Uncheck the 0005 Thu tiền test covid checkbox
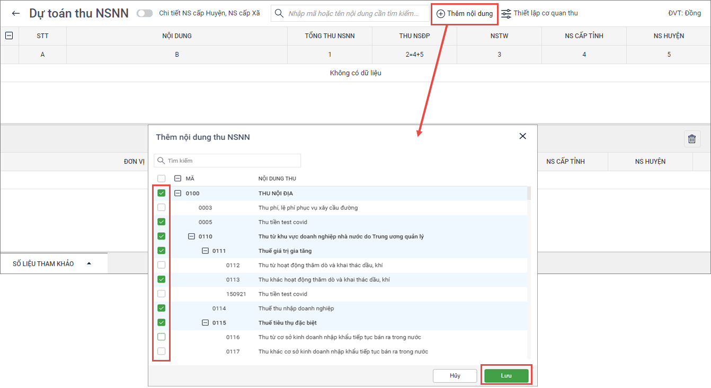 (x=162, y=222)
